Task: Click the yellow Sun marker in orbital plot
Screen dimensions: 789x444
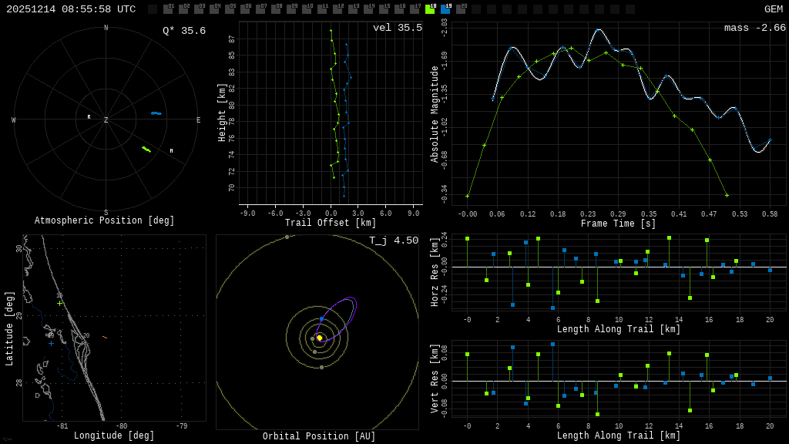Action: (x=319, y=338)
